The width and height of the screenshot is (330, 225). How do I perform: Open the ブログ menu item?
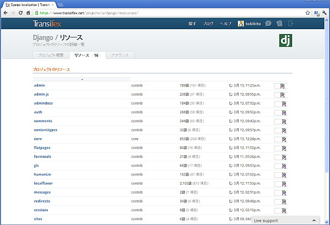pos(208,24)
